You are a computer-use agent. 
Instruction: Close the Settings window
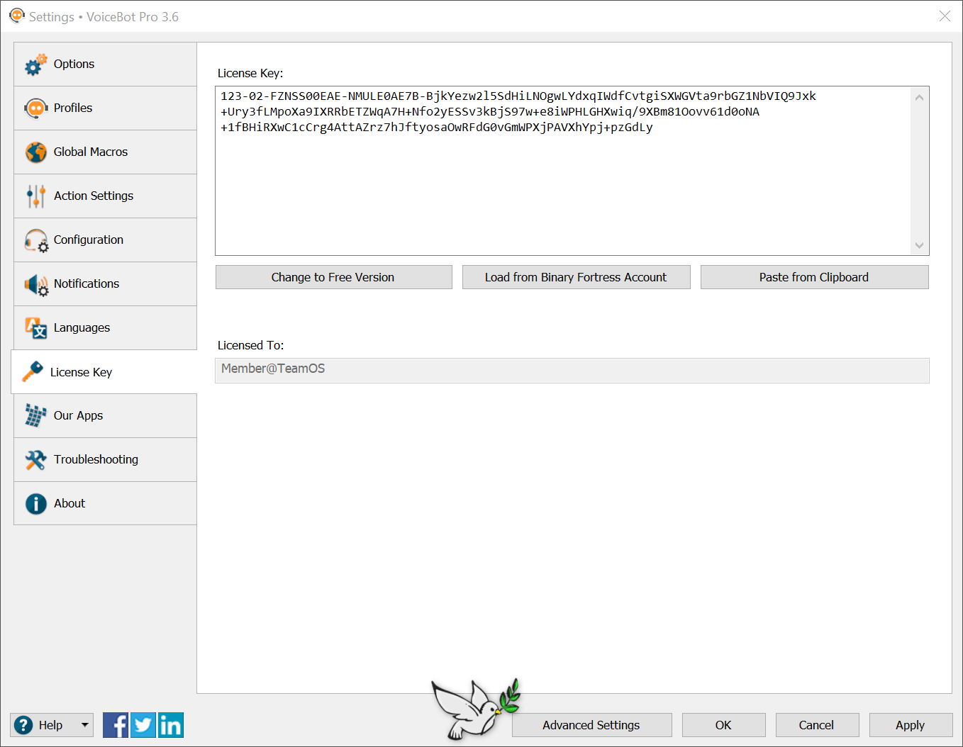click(x=945, y=16)
